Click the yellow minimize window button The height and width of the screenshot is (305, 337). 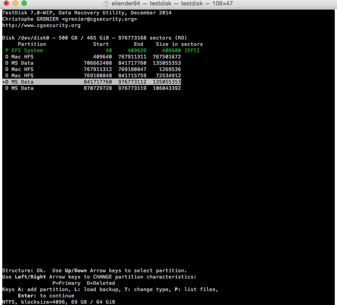(15, 3)
